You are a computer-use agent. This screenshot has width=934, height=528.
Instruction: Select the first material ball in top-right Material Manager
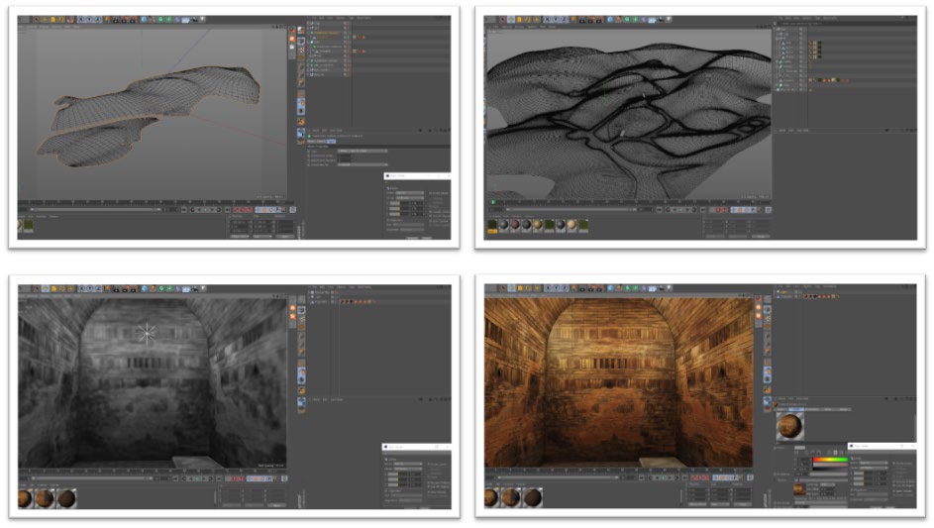[x=492, y=226]
